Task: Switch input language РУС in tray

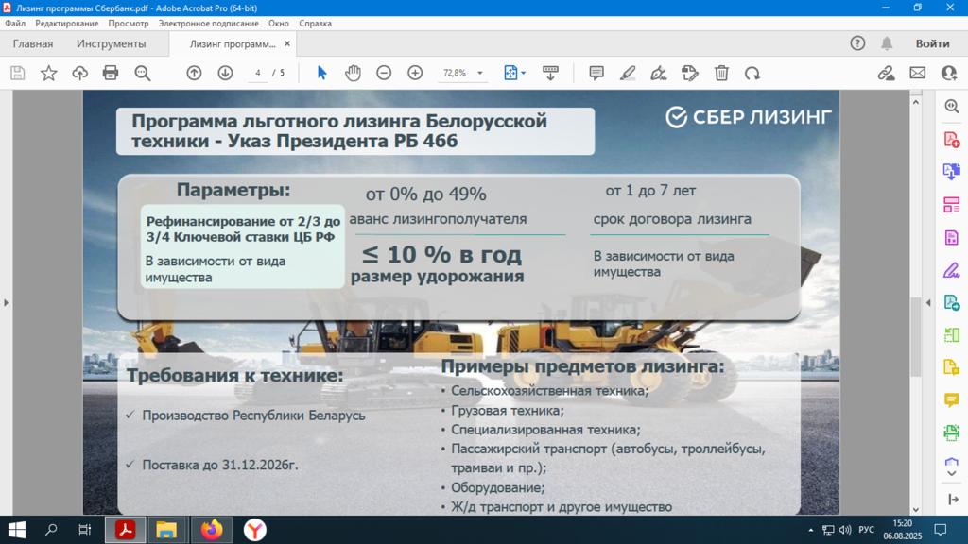Action: [866, 530]
